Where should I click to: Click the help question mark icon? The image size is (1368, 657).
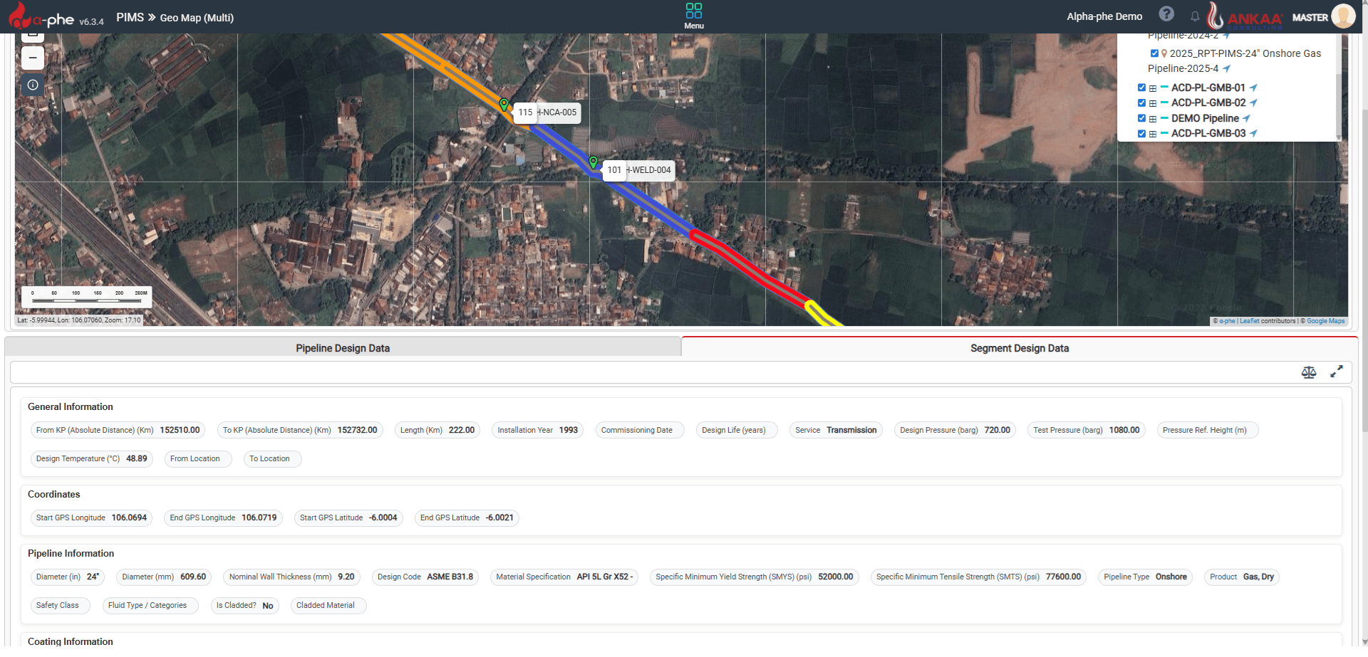pyautogui.click(x=1166, y=14)
